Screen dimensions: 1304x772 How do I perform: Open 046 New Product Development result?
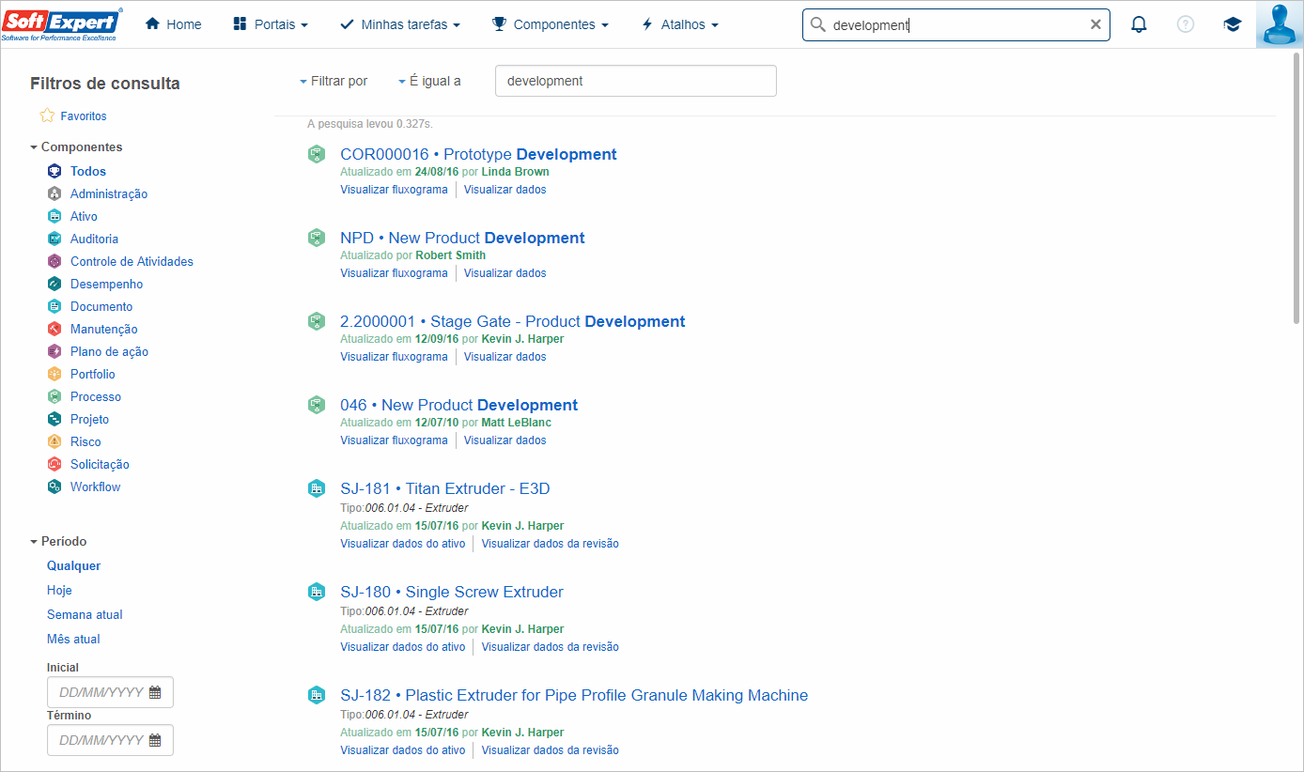(458, 405)
